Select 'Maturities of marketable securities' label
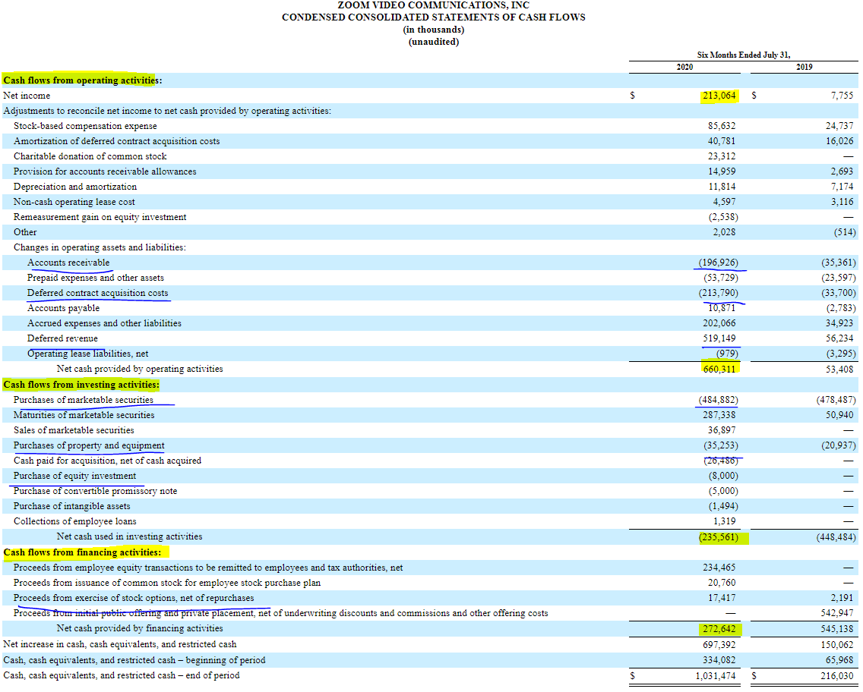Viewport: 863px width, 692px height. [x=84, y=415]
